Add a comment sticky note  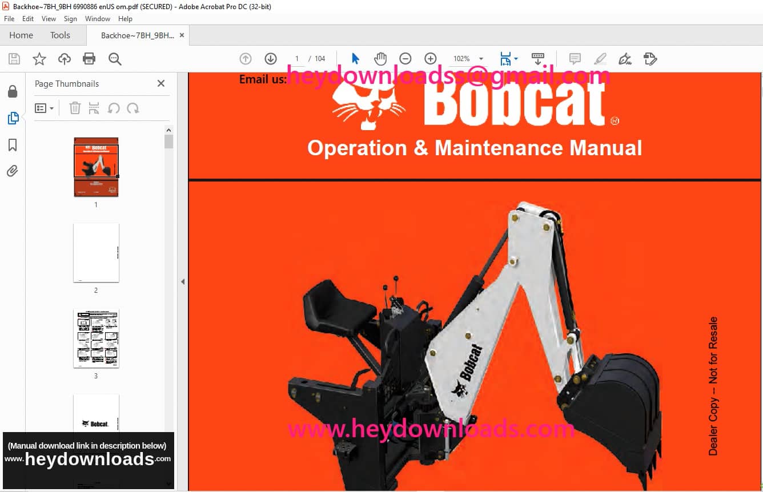click(575, 59)
